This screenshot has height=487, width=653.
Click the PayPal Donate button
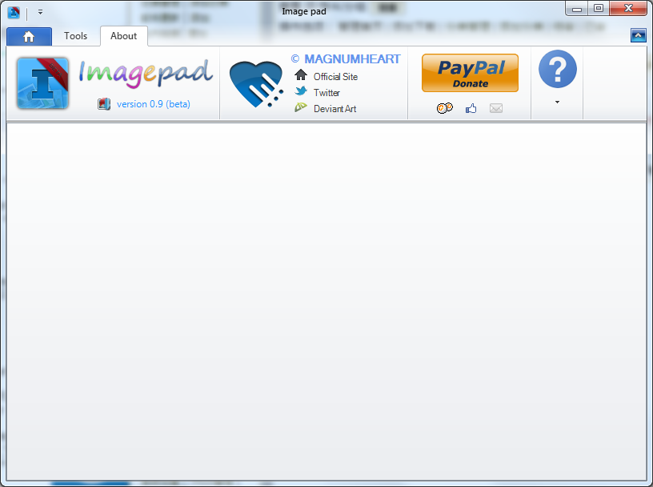(471, 73)
